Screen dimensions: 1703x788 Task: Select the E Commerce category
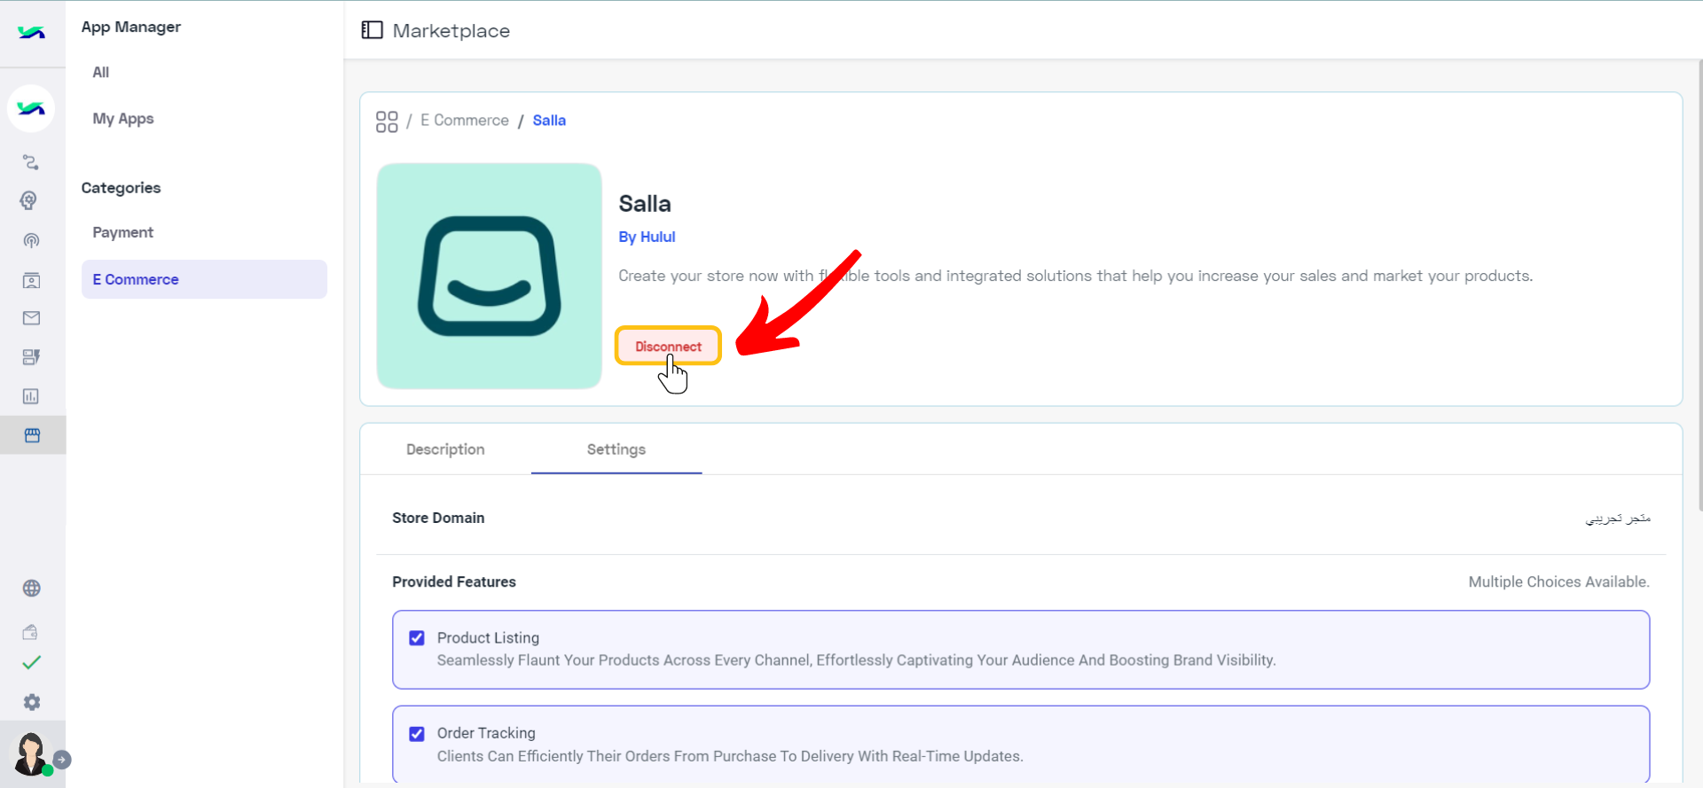(x=204, y=279)
